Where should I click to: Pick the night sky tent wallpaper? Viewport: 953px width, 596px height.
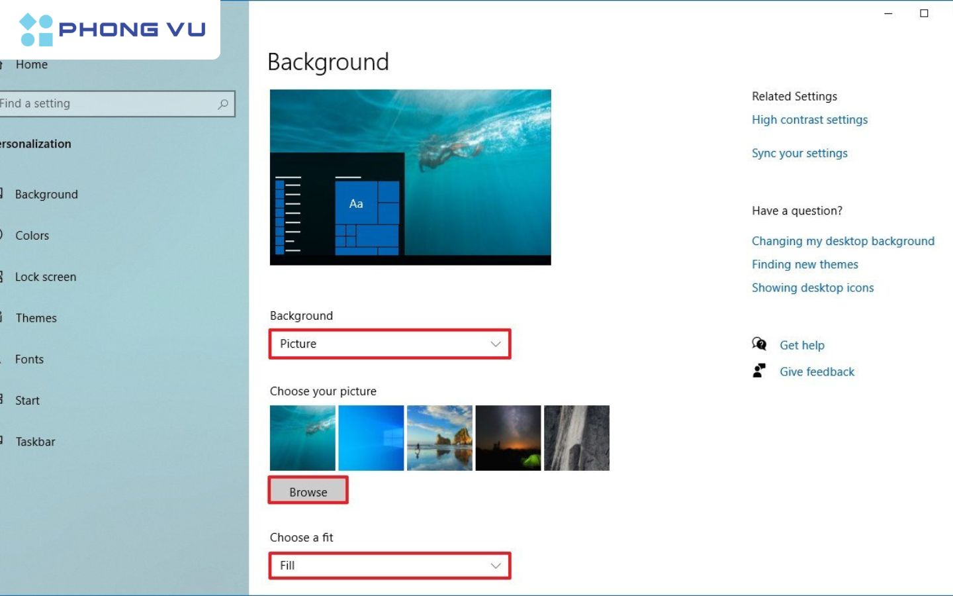pyautogui.click(x=508, y=438)
